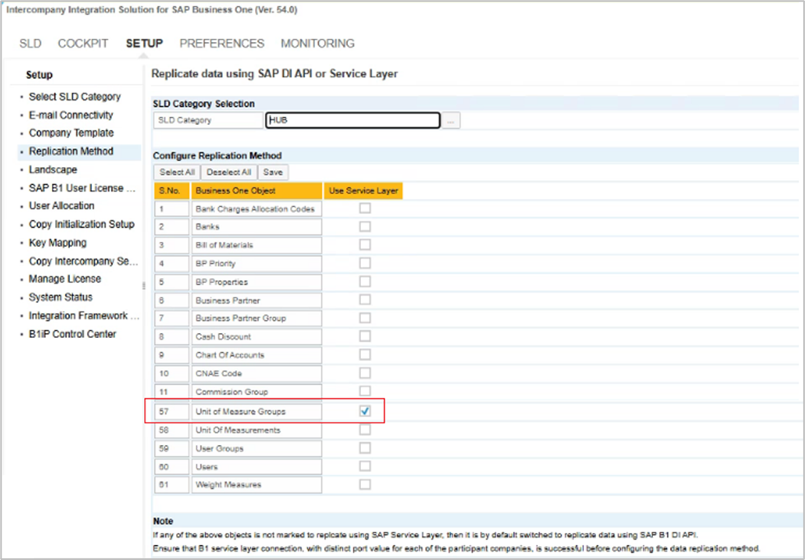
Task: Enable Service Layer for Chart Of Accounts
Action: click(x=365, y=354)
